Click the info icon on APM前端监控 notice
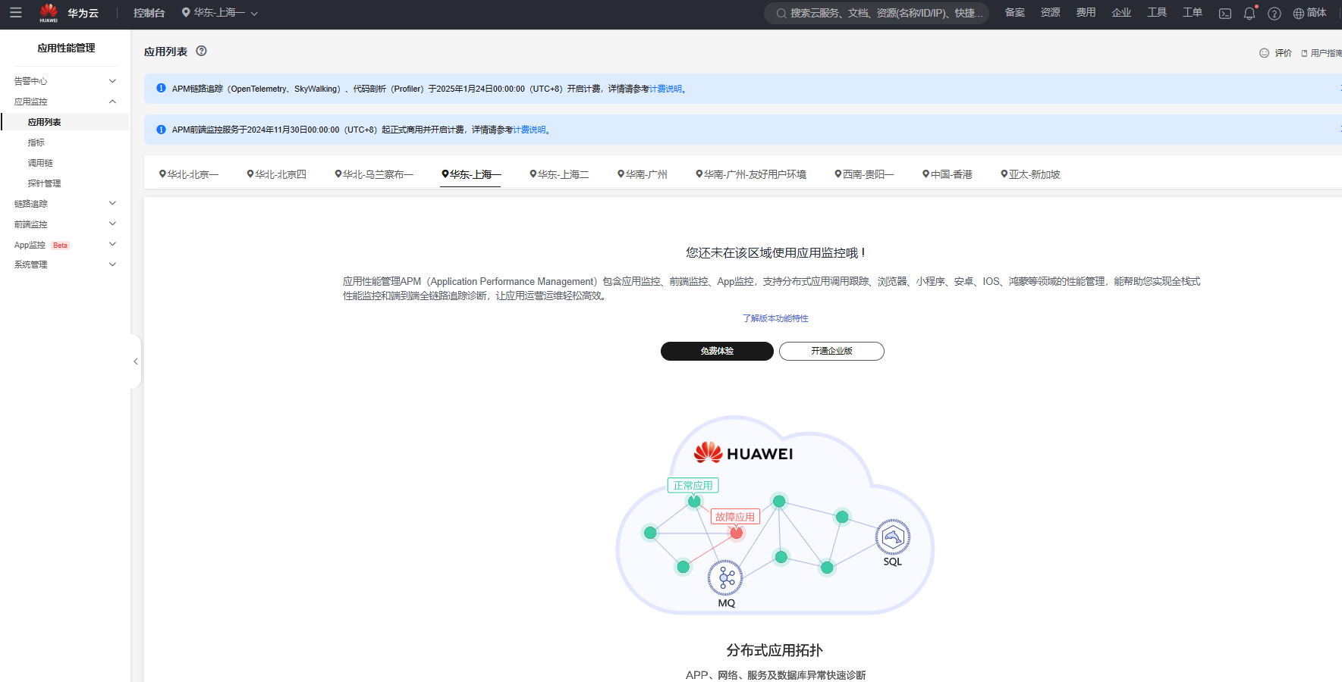 tap(161, 130)
